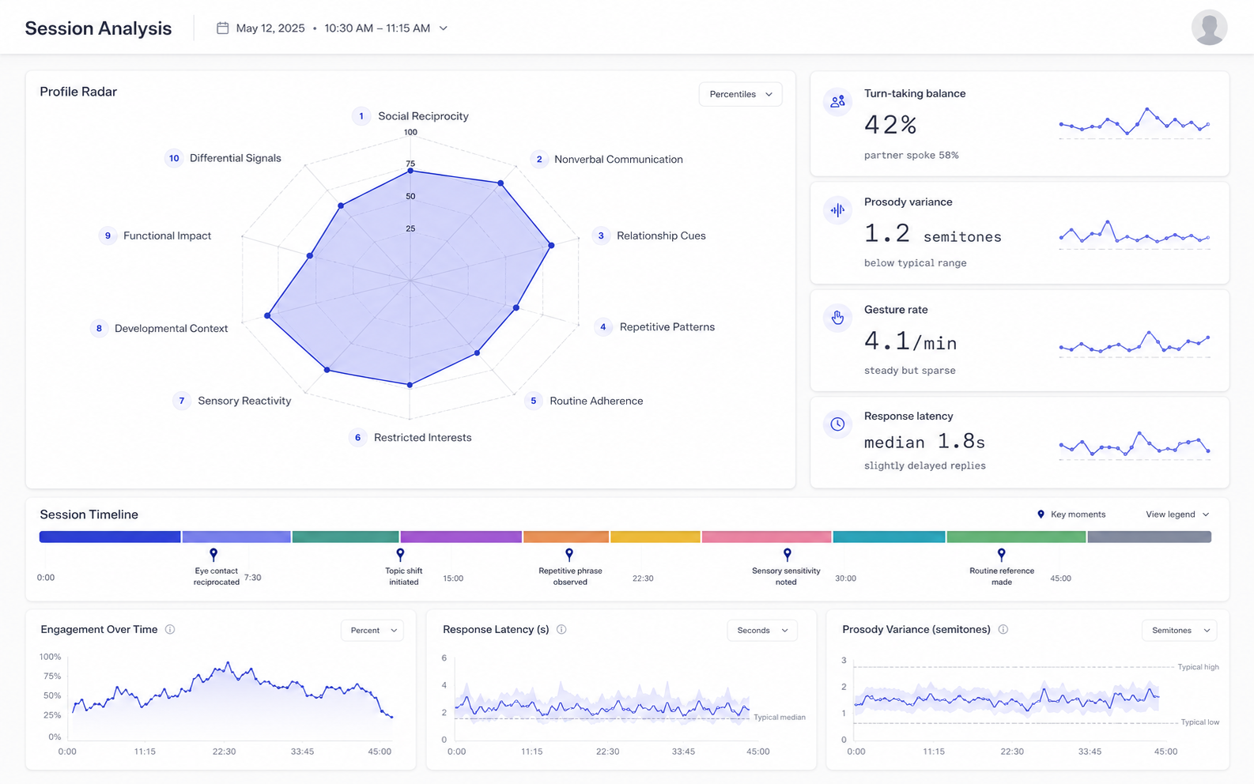
Task: Click the Session Timeline heading
Action: click(x=89, y=514)
